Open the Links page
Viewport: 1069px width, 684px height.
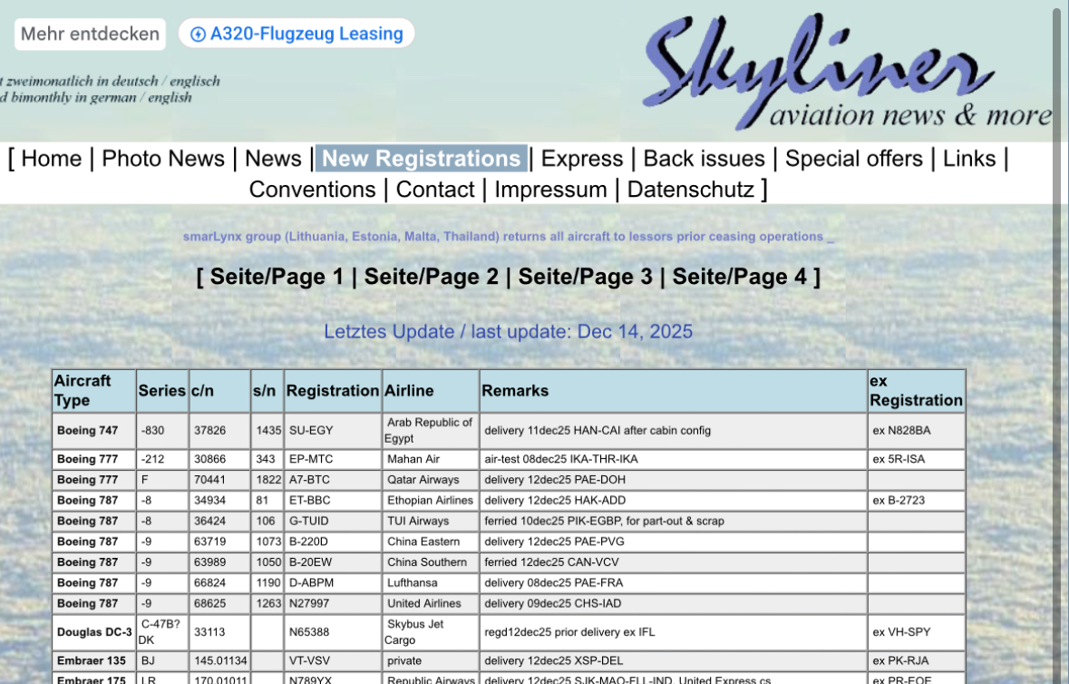point(969,159)
